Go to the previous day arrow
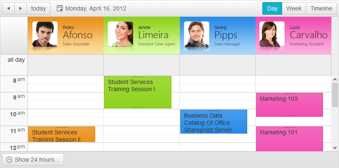339x168 pixels. [8, 8]
